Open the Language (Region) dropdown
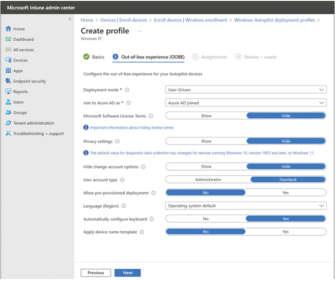Image resolution: width=335 pixels, height=281 pixels. coord(246,206)
